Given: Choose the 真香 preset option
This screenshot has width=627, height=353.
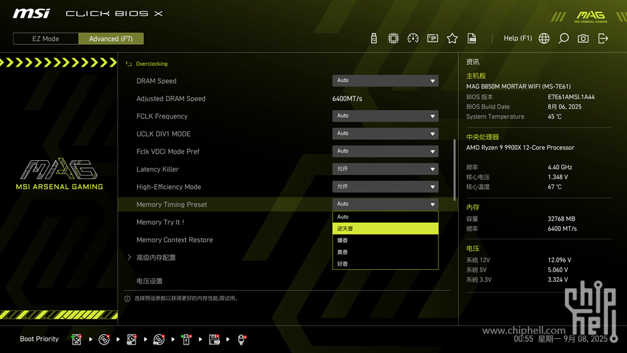Looking at the screenshot, I should (x=385, y=252).
